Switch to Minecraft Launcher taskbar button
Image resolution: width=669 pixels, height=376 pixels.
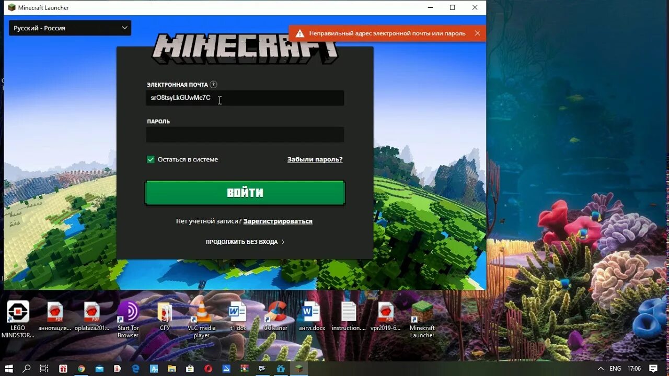(298, 368)
